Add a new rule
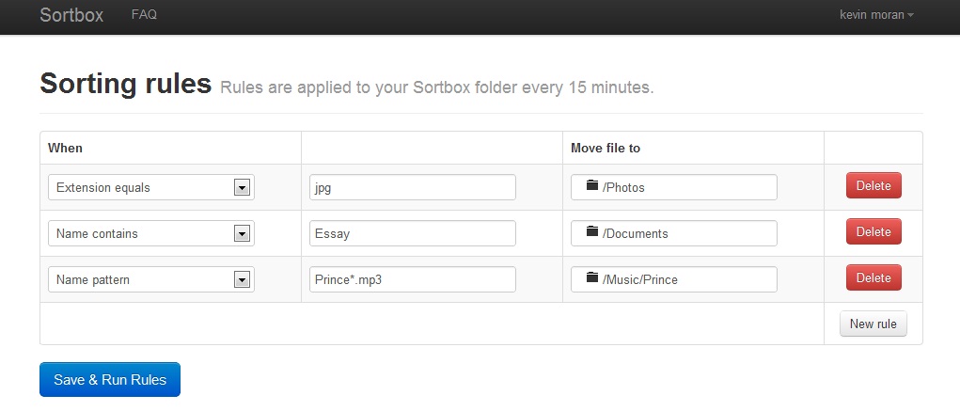This screenshot has height=411, width=960. click(x=873, y=324)
